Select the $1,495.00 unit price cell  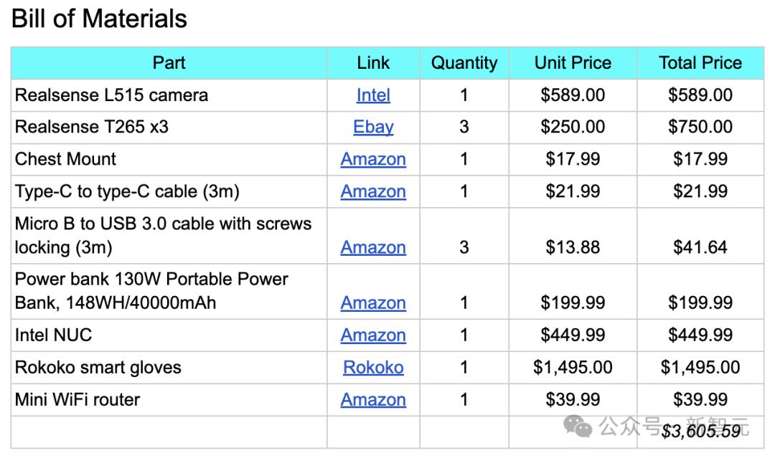(x=573, y=368)
